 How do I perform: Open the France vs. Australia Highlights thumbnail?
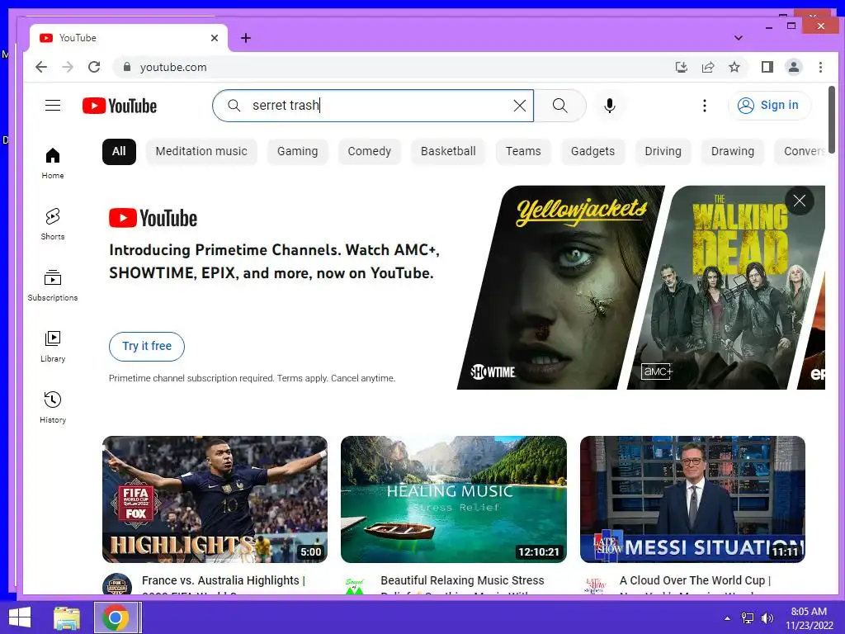(215, 499)
